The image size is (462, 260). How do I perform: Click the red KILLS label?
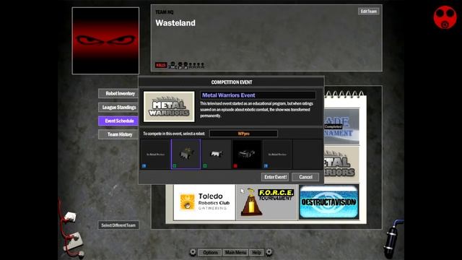coord(161,65)
